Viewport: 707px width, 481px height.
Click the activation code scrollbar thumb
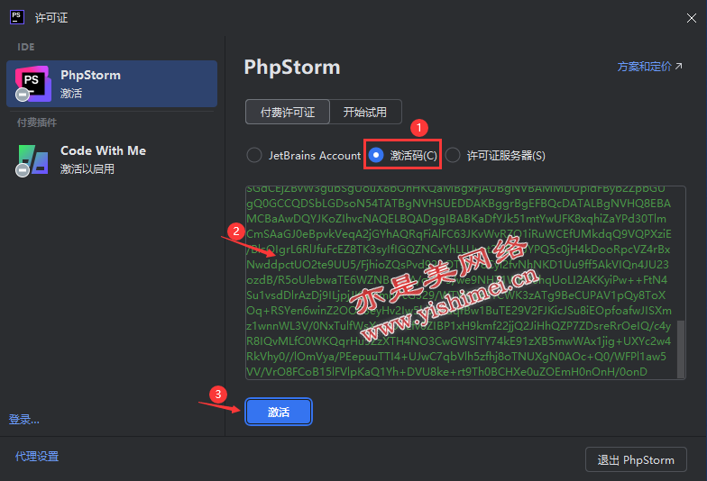pos(681,349)
